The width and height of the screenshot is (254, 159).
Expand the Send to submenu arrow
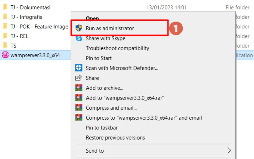[x=229, y=150]
